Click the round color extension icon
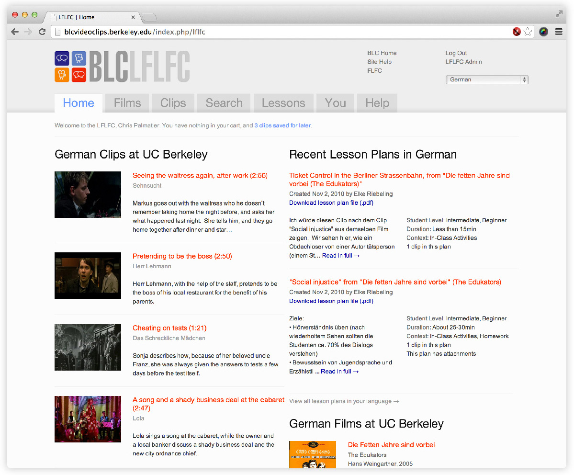 pos(544,32)
